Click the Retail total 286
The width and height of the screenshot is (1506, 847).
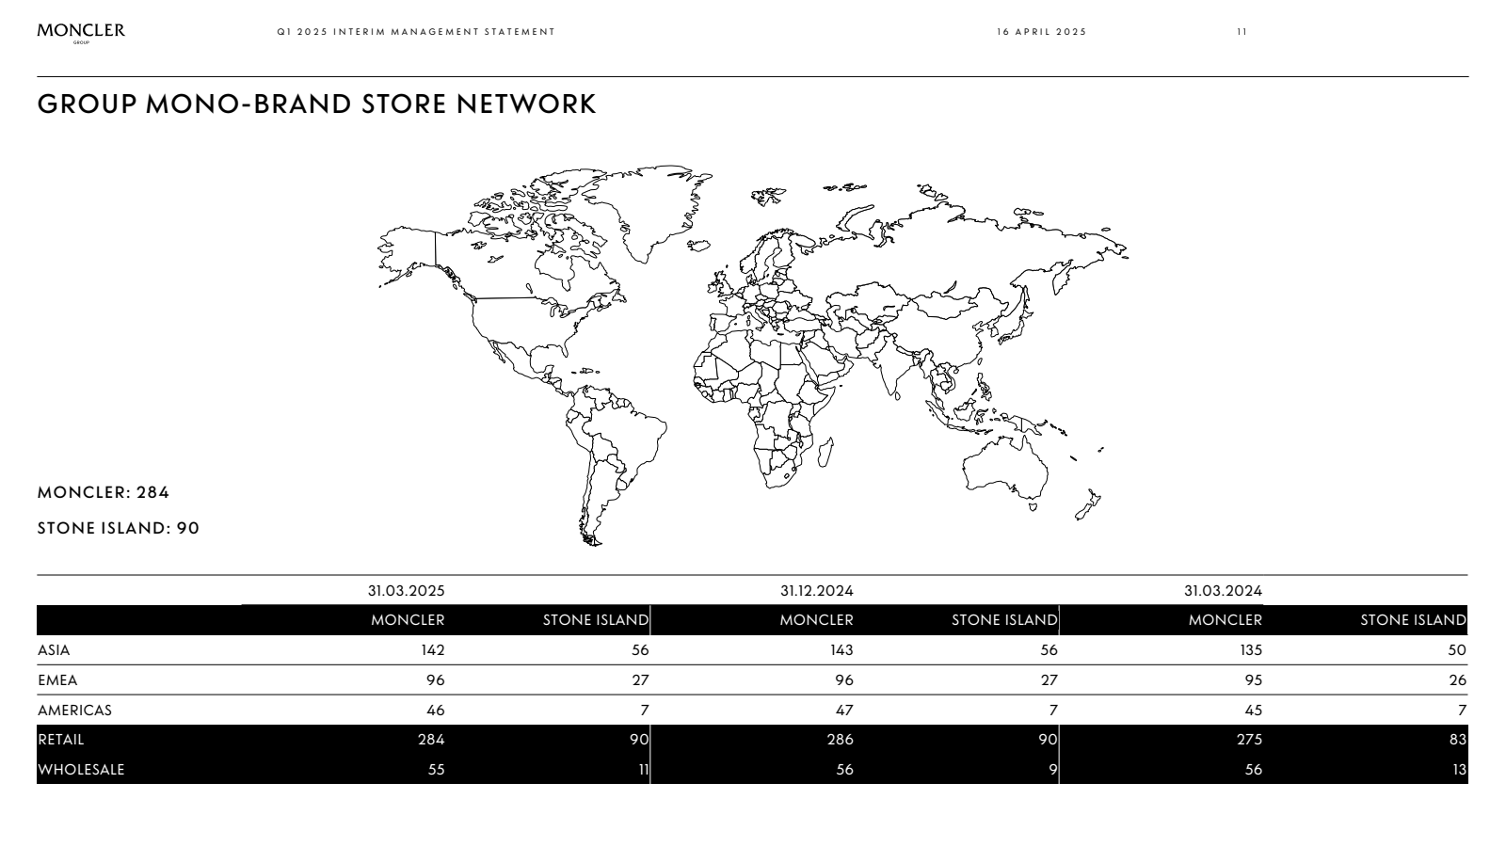(840, 740)
